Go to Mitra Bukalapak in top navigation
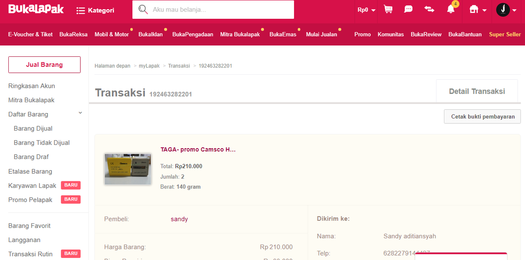The image size is (525, 260). (x=240, y=34)
